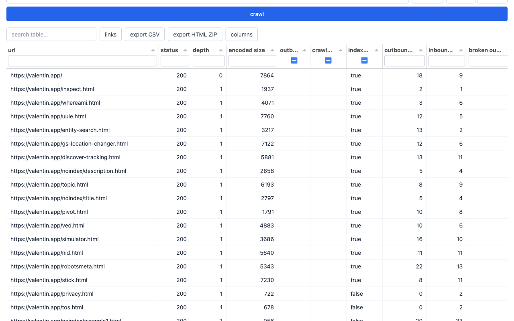514x321 pixels.
Task: Sort by depth column arrow icon
Action: pos(221,50)
